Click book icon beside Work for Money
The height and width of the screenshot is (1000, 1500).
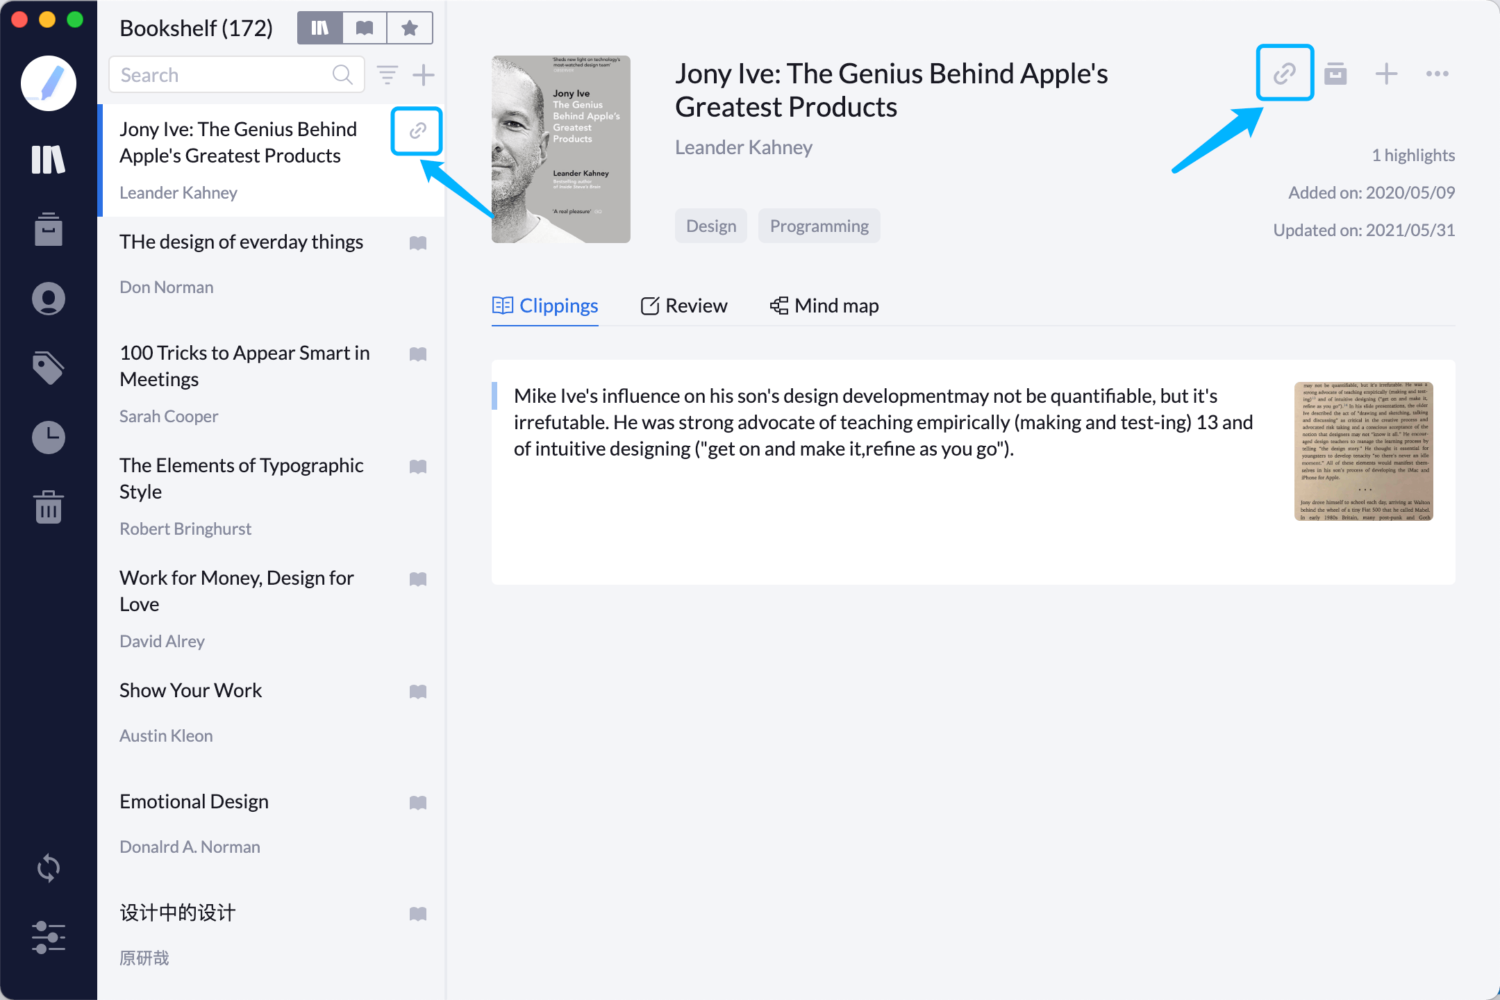click(x=418, y=579)
